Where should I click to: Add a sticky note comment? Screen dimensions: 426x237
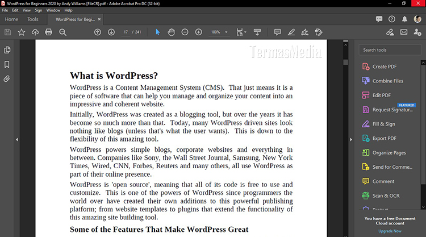click(x=277, y=32)
